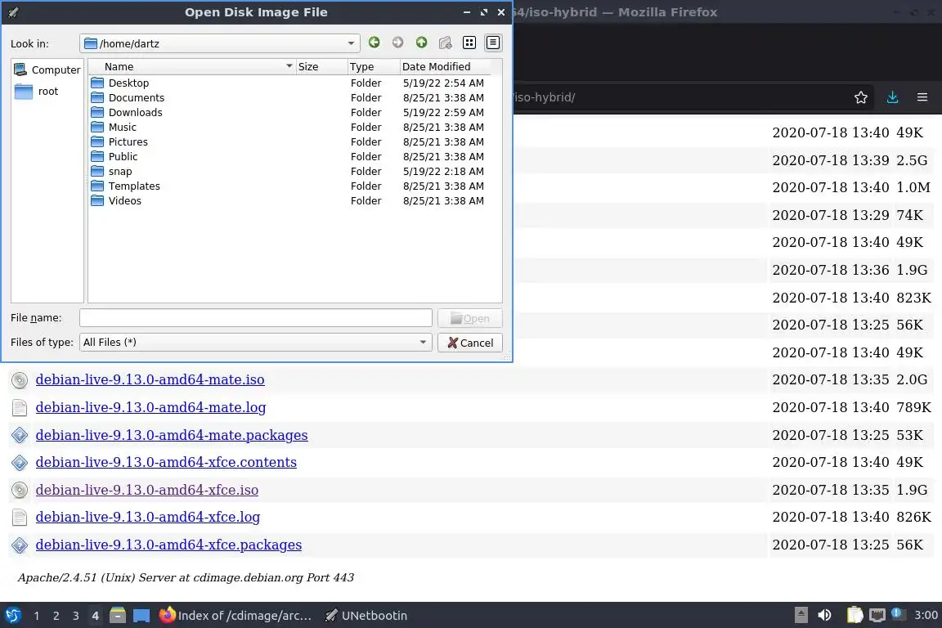This screenshot has width=942, height=628.
Task: Click the Open button
Action: pos(470,319)
